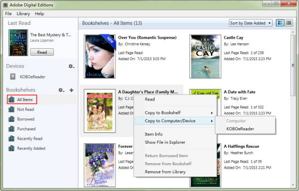The image size is (299, 191).
Task: Click Castle Cay book cover thumbnail
Action: [x=205, y=56]
